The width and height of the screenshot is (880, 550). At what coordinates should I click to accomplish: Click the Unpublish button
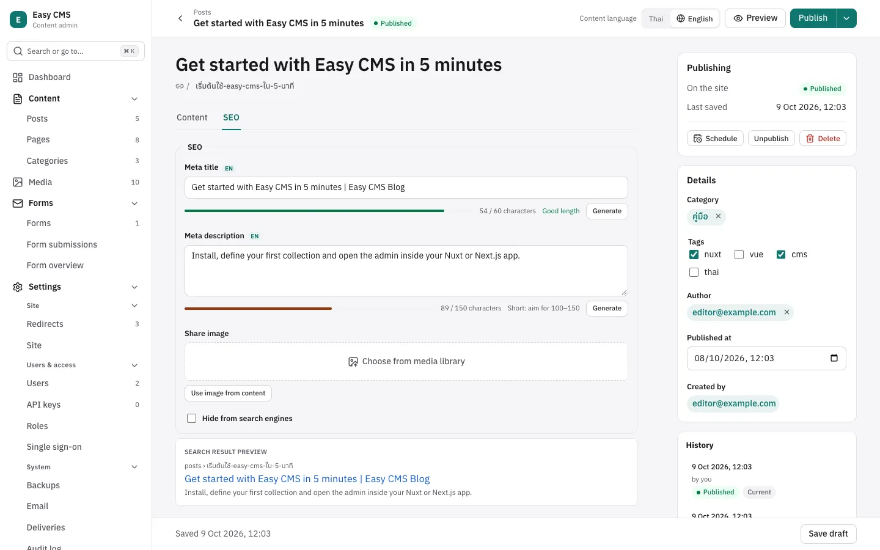[771, 139]
